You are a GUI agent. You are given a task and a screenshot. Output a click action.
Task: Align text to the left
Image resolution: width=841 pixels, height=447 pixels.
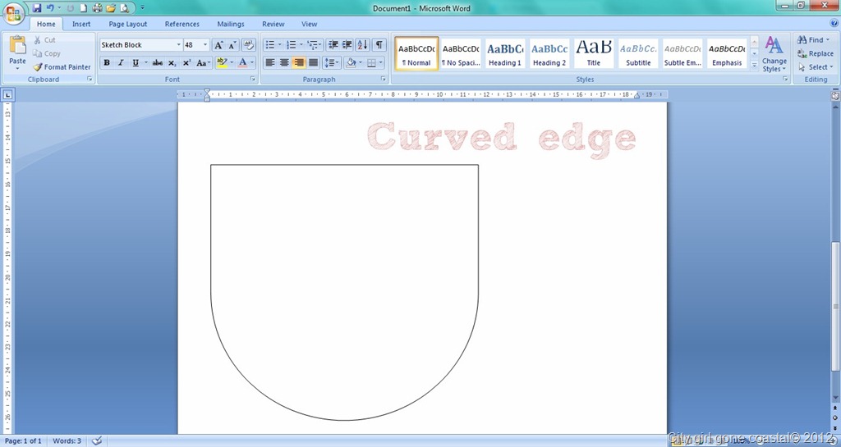point(269,62)
